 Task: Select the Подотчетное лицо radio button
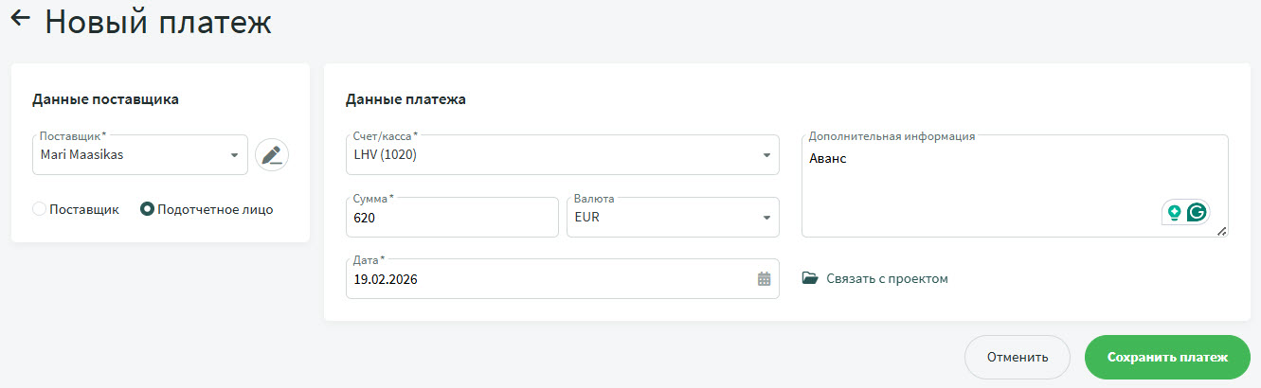[147, 209]
